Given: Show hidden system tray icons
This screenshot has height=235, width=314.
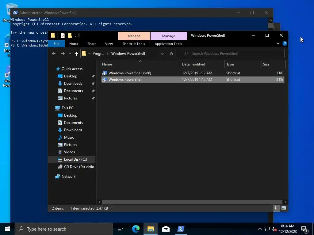Looking at the screenshot, I should pos(259,229).
